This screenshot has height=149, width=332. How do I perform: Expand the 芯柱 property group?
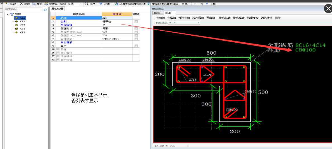click(x=58, y=49)
